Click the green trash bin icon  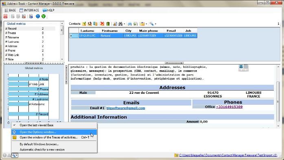108,24
